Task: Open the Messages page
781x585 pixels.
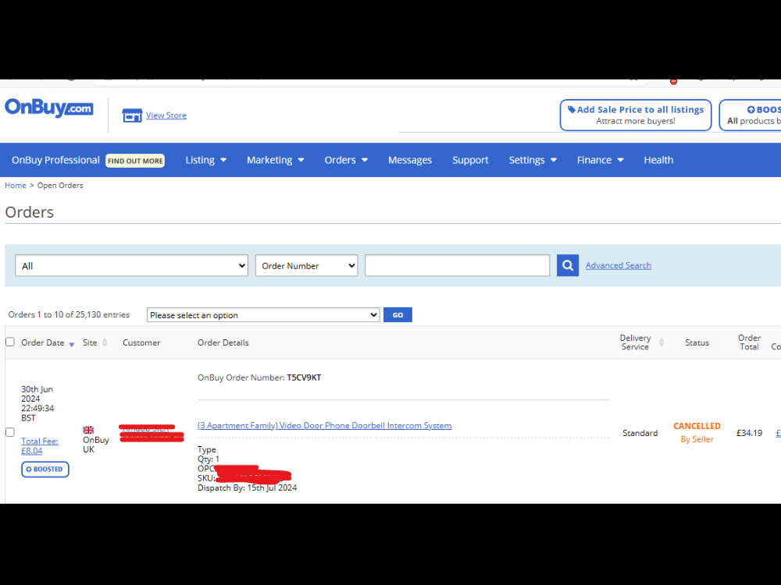Action: [x=410, y=160]
